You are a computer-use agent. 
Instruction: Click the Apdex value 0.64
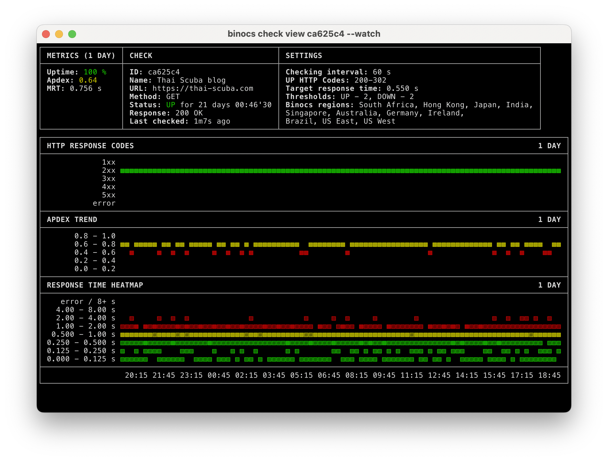[x=88, y=80]
